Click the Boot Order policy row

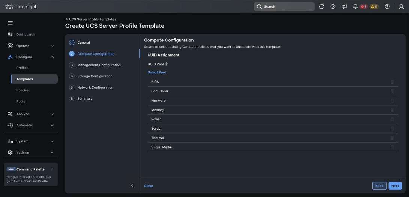coord(273,91)
